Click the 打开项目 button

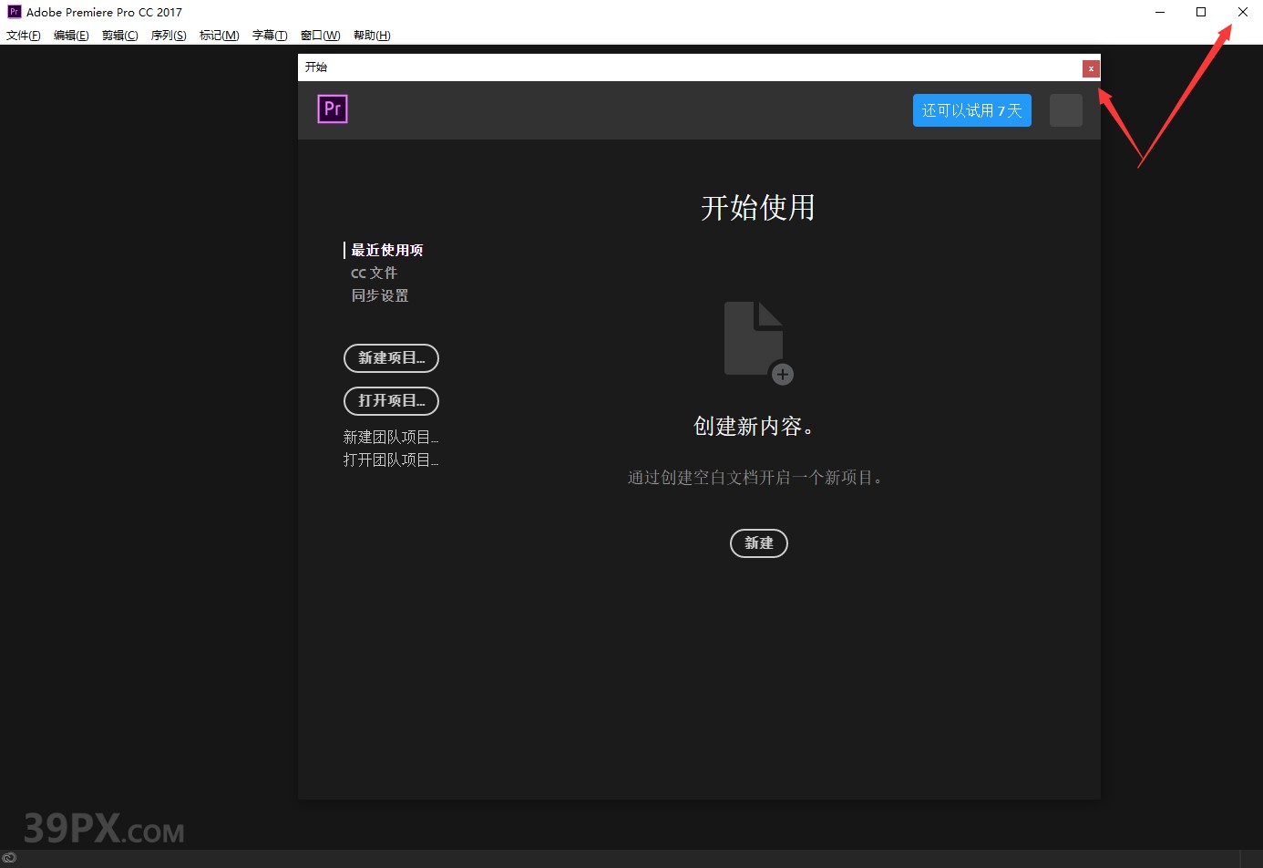[x=391, y=401]
